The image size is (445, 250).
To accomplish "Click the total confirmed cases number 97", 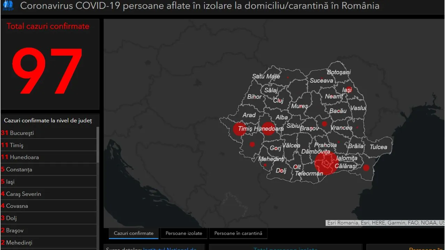I will [48, 71].
